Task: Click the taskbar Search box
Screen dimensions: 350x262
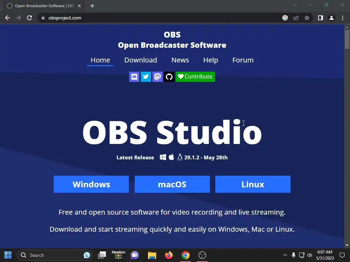Action: [x=54, y=255]
